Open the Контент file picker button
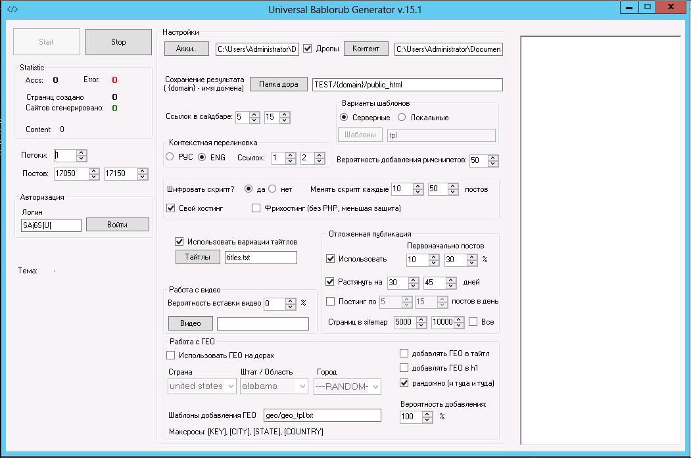The height and width of the screenshot is (458, 691). (x=366, y=49)
